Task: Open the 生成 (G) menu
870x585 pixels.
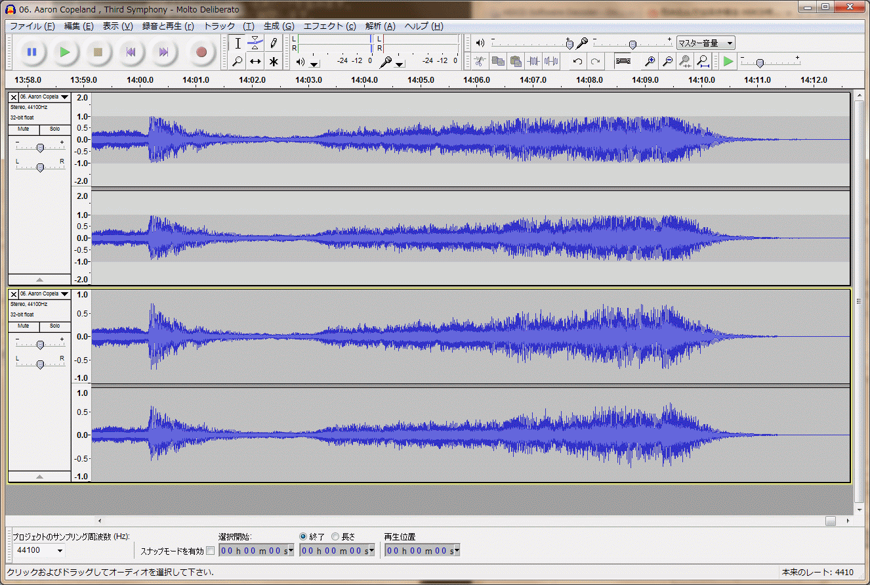Action: [279, 26]
